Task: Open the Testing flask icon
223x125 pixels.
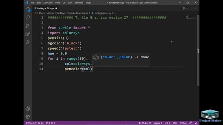Action: [28, 42]
